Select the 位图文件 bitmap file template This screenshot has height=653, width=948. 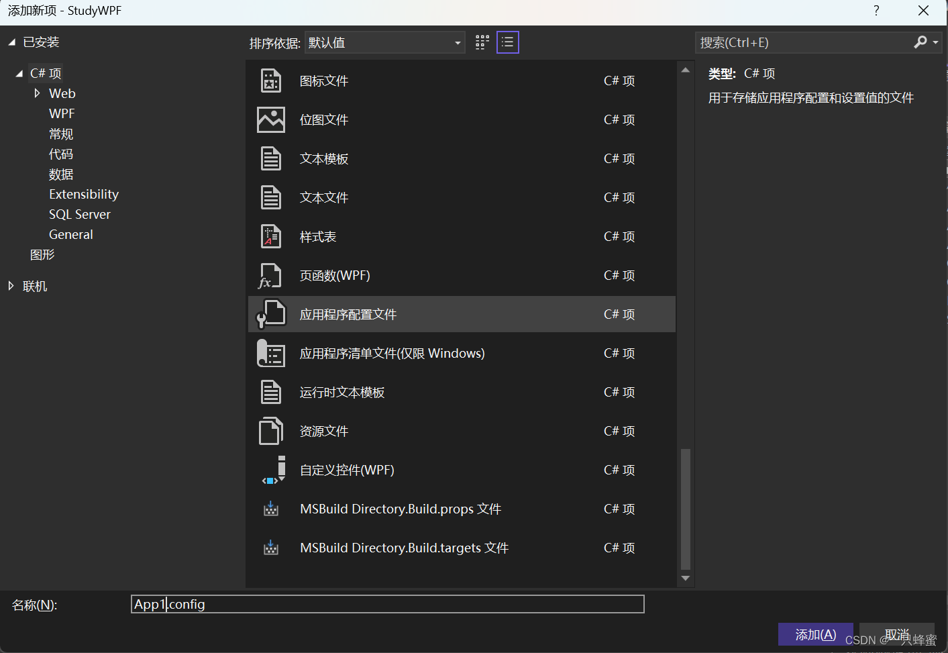tap(324, 119)
